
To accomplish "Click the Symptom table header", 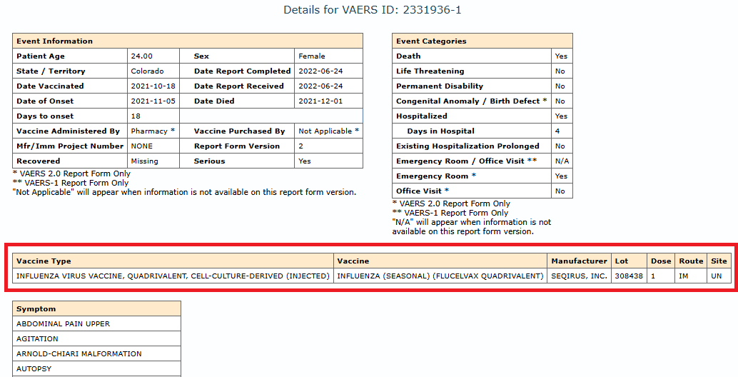I will click(x=36, y=309).
